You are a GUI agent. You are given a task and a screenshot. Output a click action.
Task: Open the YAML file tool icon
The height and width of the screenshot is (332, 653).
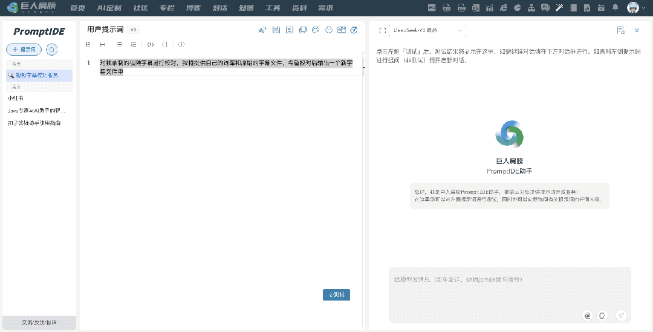(461, 7)
